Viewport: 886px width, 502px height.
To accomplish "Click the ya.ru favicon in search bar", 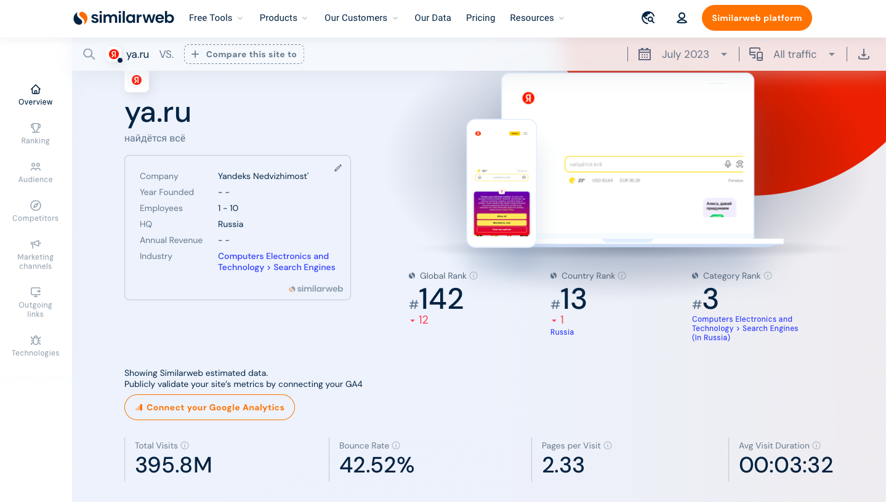I will coord(114,54).
